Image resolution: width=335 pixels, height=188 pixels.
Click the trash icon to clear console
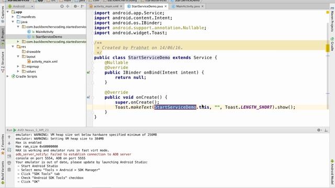click(x=9, y=170)
